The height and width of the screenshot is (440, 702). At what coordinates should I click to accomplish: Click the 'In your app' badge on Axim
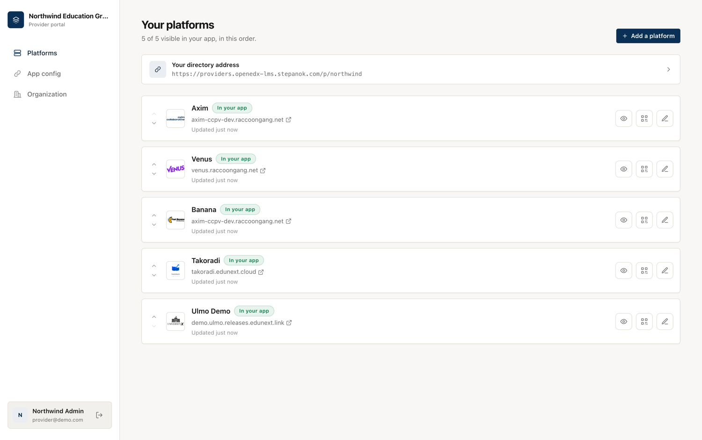coord(232,108)
